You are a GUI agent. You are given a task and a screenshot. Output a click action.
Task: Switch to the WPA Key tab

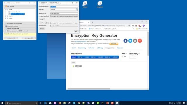coord(91,48)
